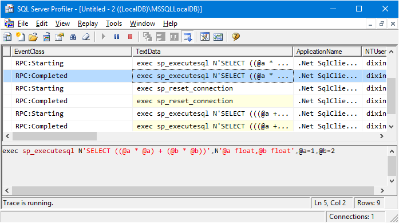Open the Tools menu

click(x=114, y=24)
